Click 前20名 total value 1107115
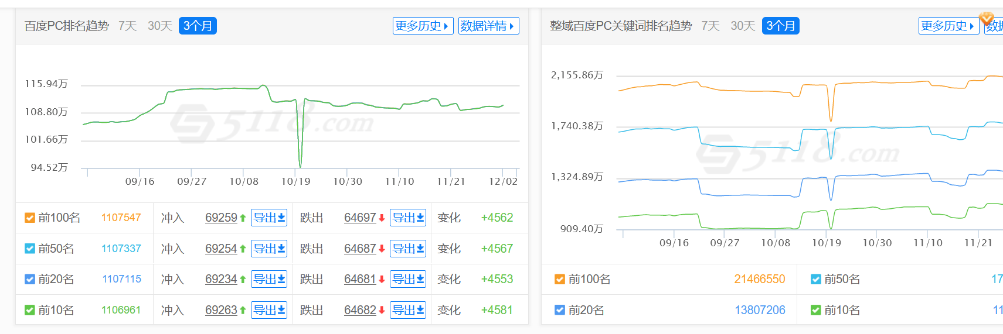 click(121, 279)
